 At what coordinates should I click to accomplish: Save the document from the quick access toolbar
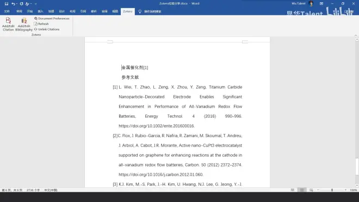pyautogui.click(x=7, y=4)
